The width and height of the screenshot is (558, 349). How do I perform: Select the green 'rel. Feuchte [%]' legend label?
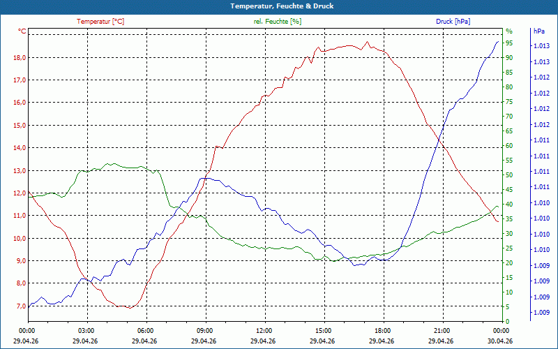click(x=277, y=22)
